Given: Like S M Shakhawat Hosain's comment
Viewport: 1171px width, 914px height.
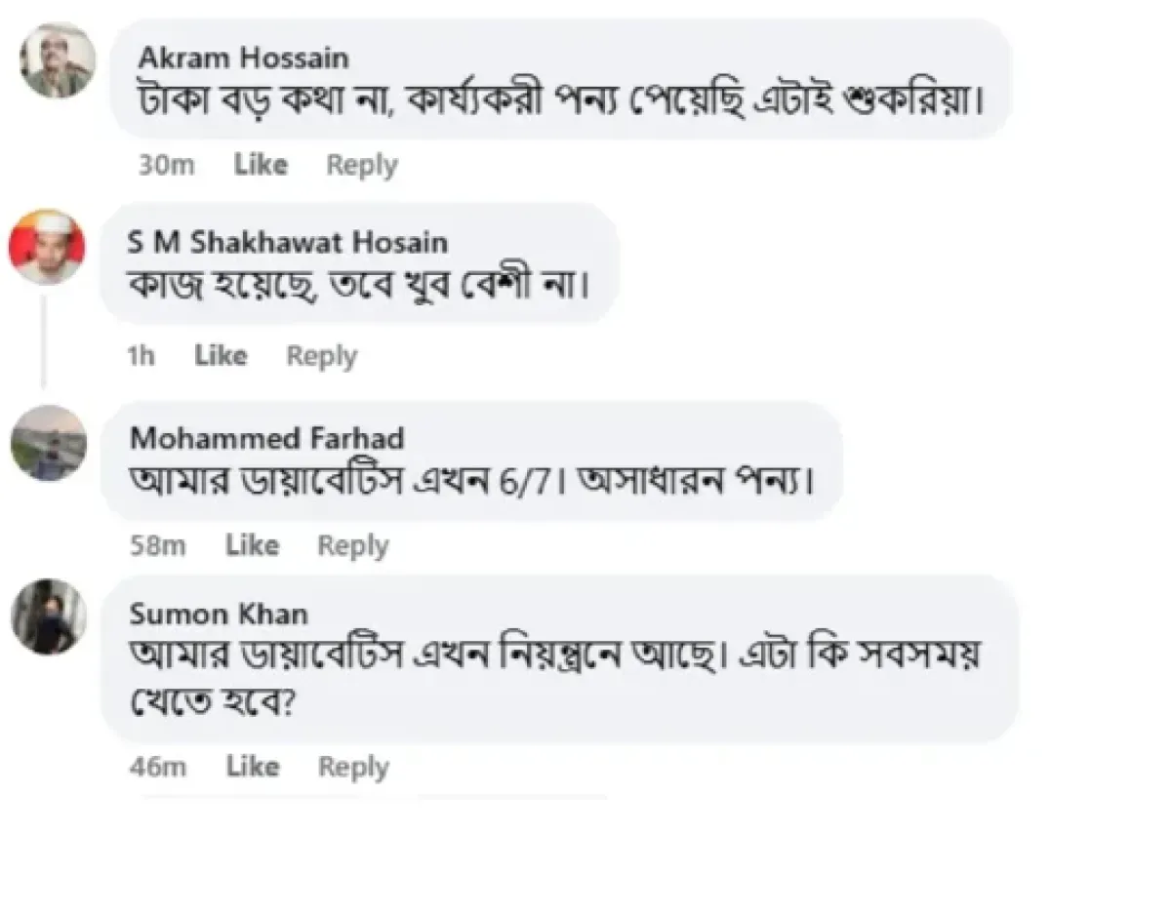Looking at the screenshot, I should pos(221,356).
